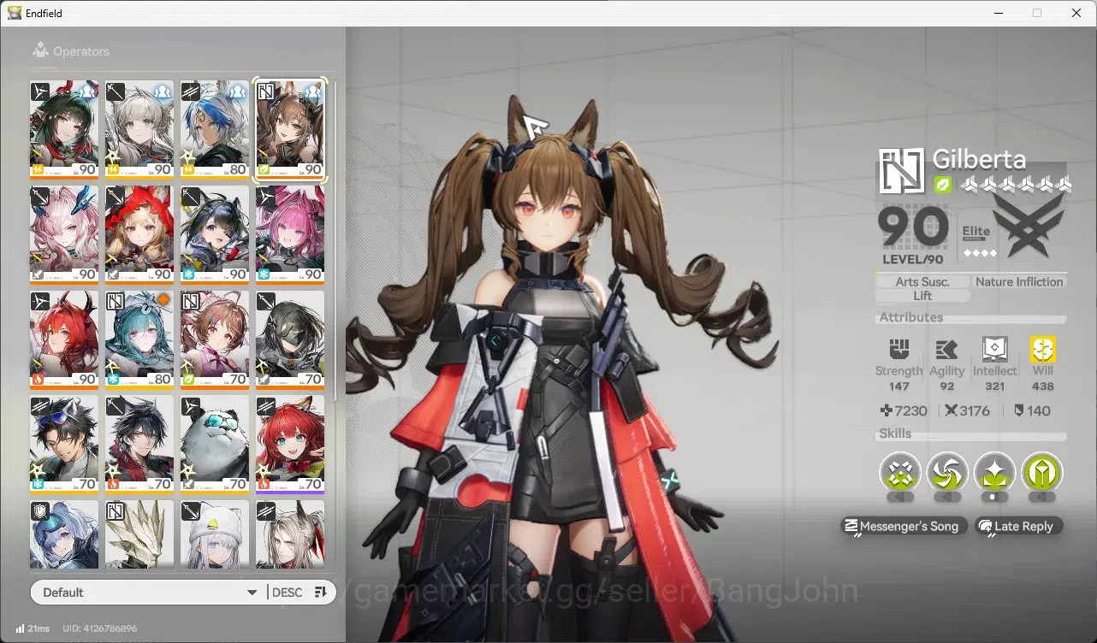Click the Endfield app icon in title bar

pyautogui.click(x=15, y=13)
